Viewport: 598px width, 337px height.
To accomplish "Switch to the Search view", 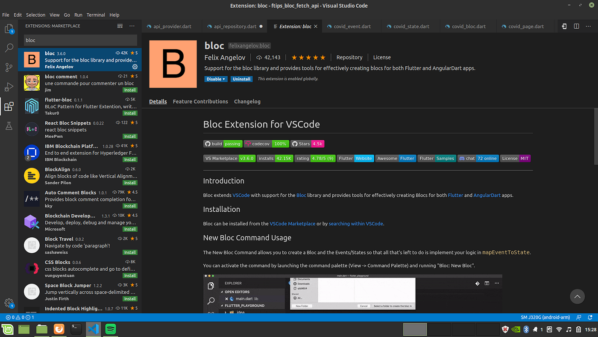I will pos(9,48).
